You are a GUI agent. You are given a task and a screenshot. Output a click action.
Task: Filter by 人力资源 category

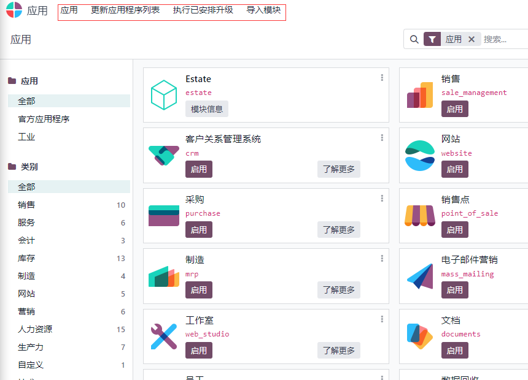[35, 329]
